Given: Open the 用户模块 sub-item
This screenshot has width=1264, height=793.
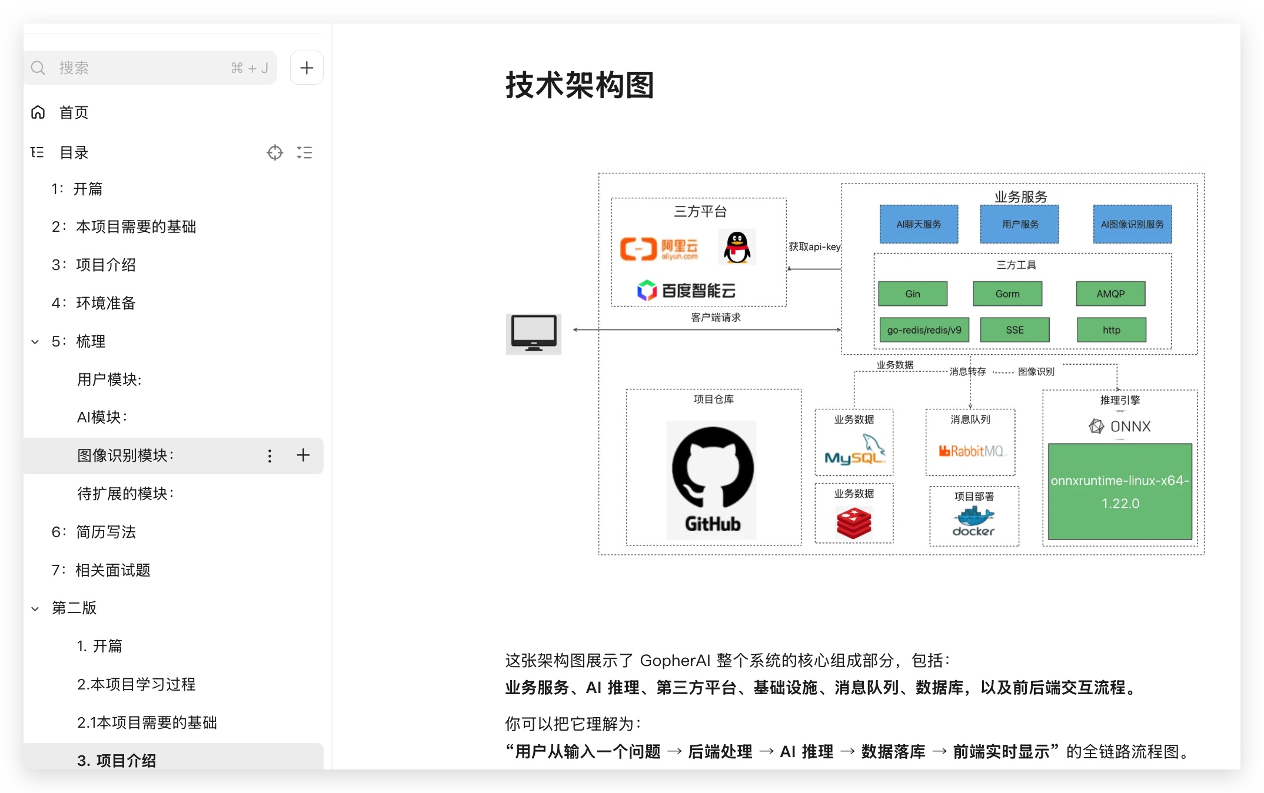Looking at the screenshot, I should 109,380.
